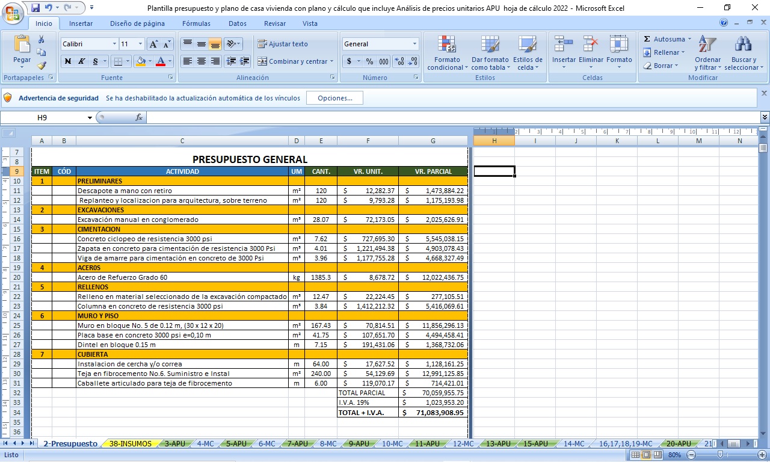Switch to the 3-APU sheet tab

pos(175,444)
